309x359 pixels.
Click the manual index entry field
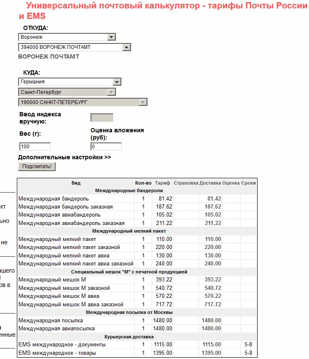102,118
